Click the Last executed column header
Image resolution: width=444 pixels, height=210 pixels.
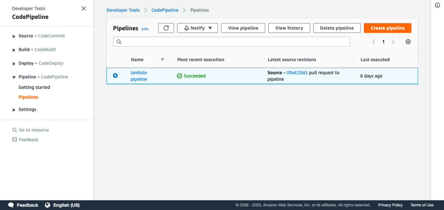point(375,60)
